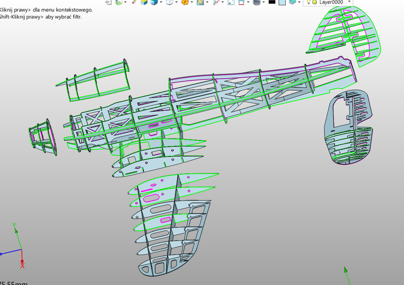Click the back-arrow exit tool icon

tap(107, 3)
